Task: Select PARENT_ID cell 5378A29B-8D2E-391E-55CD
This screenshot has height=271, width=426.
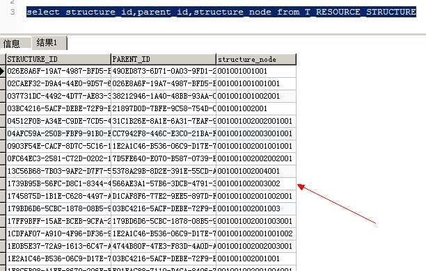Action: pos(164,171)
